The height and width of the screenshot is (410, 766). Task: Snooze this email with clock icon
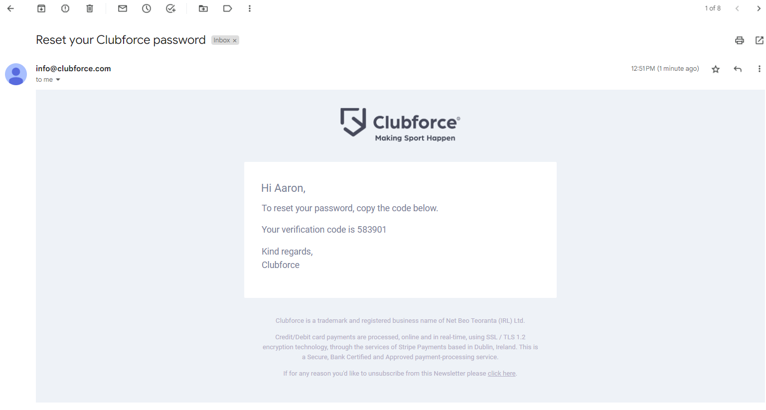click(x=147, y=8)
